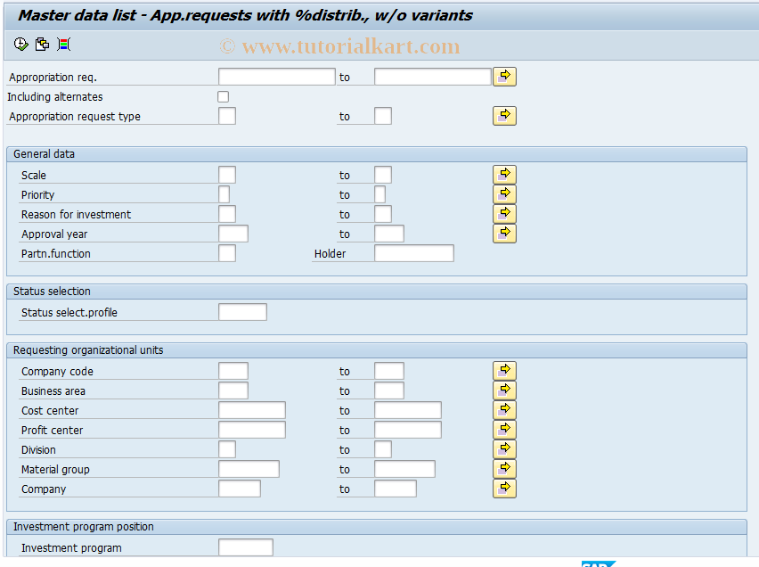Select the Scale from input box
Viewport: 759px width, 567px height.
coord(227,175)
